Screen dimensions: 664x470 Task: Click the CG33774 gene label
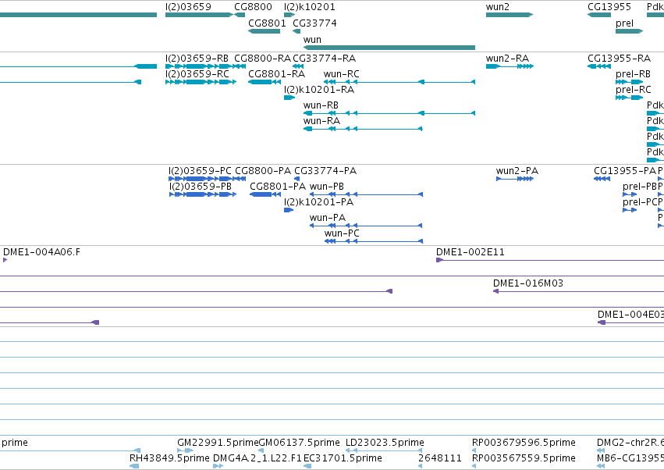pos(314,23)
